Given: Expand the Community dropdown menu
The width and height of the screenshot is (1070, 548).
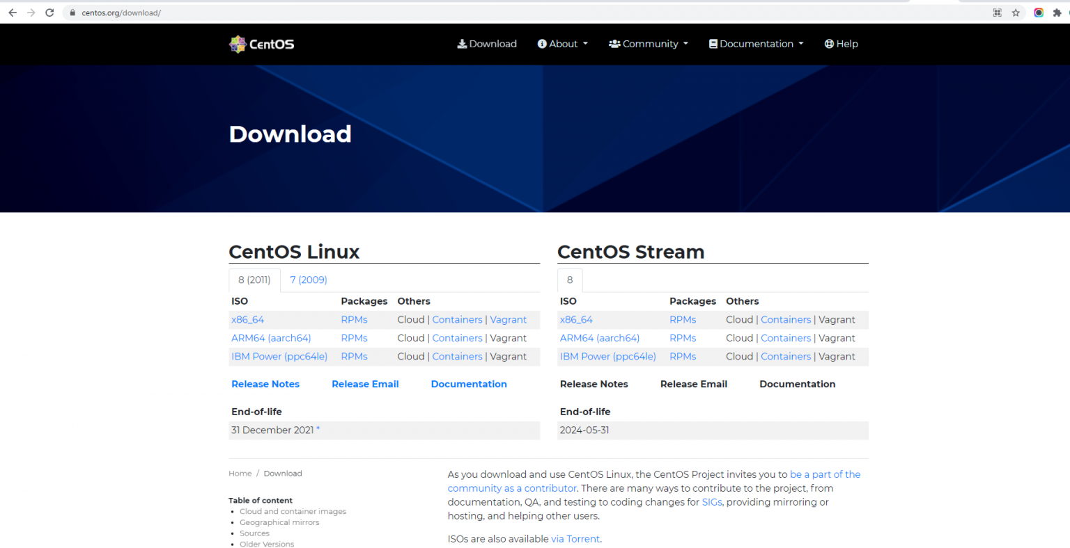Looking at the screenshot, I should tap(648, 44).
